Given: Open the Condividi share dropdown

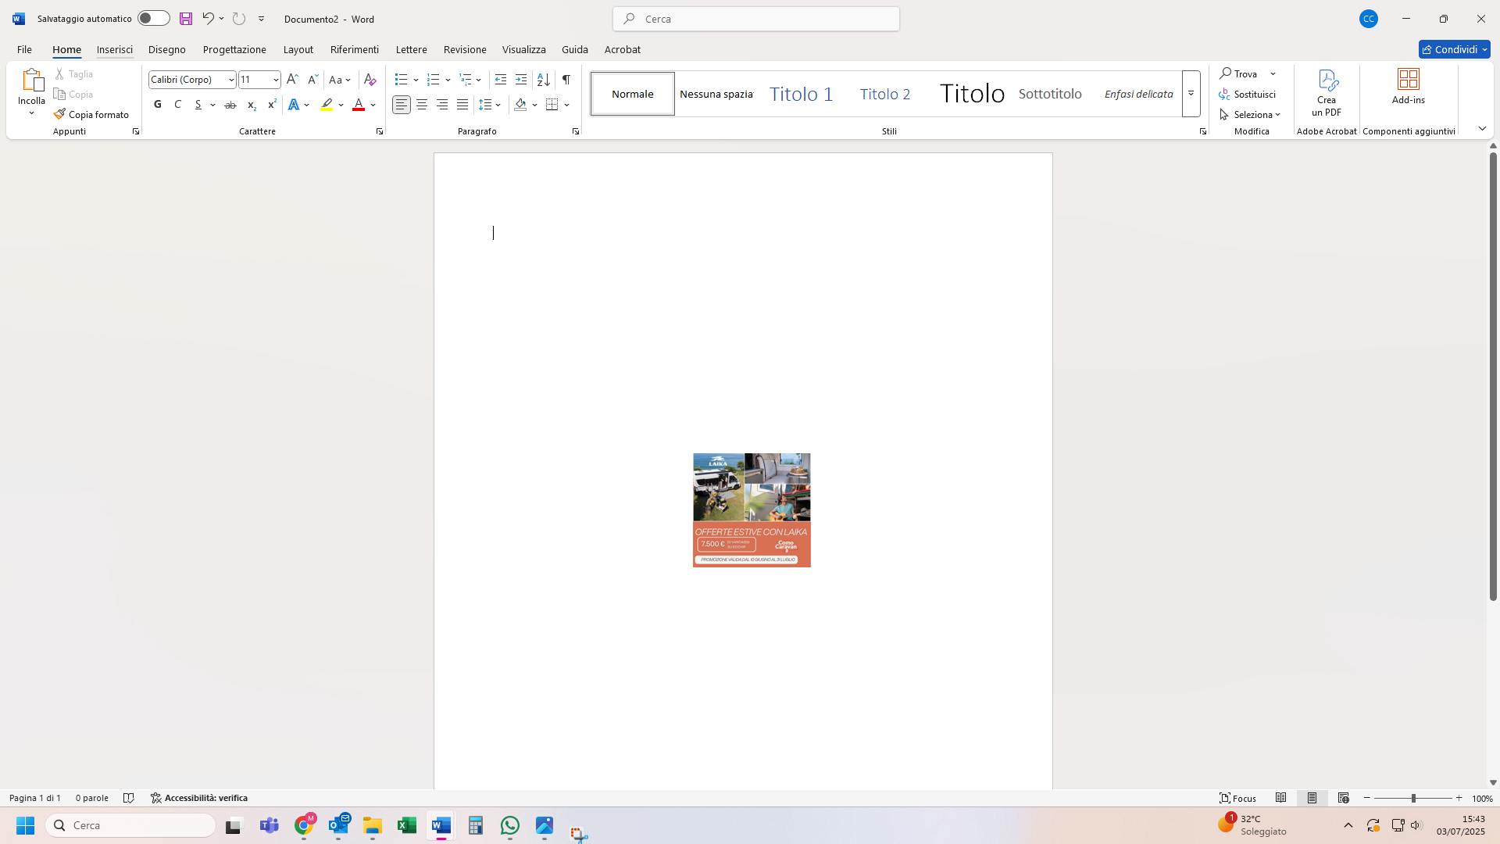Looking at the screenshot, I should pyautogui.click(x=1455, y=49).
